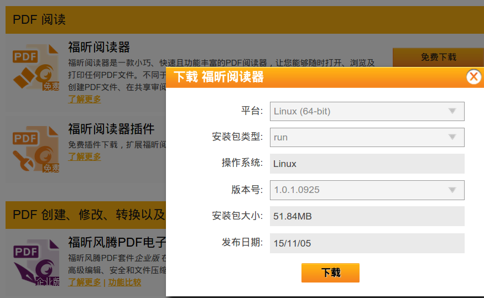Click the 福昕风腾PDF enterprise icon
484x298 pixels.
pyautogui.click(x=36, y=263)
